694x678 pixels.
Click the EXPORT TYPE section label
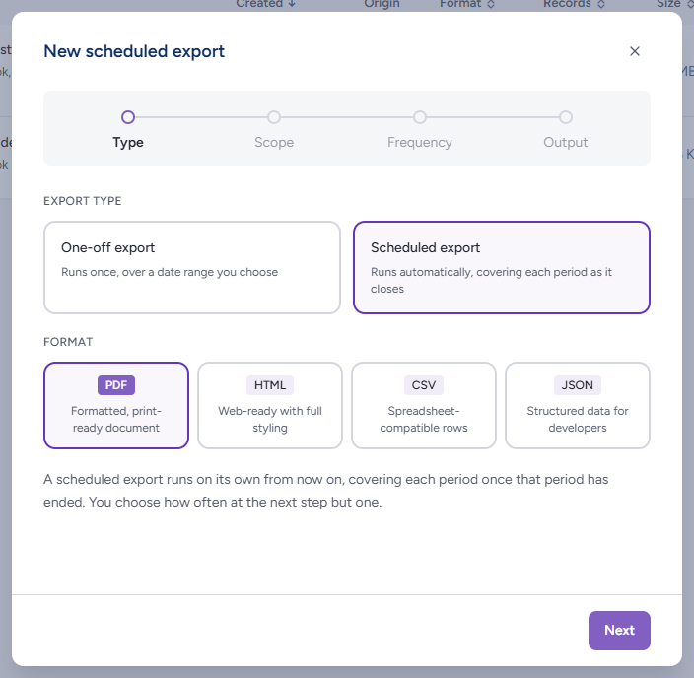coord(83,201)
